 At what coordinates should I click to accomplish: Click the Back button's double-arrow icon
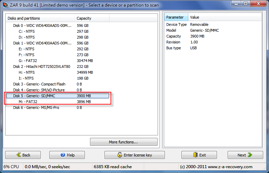click(x=19, y=155)
